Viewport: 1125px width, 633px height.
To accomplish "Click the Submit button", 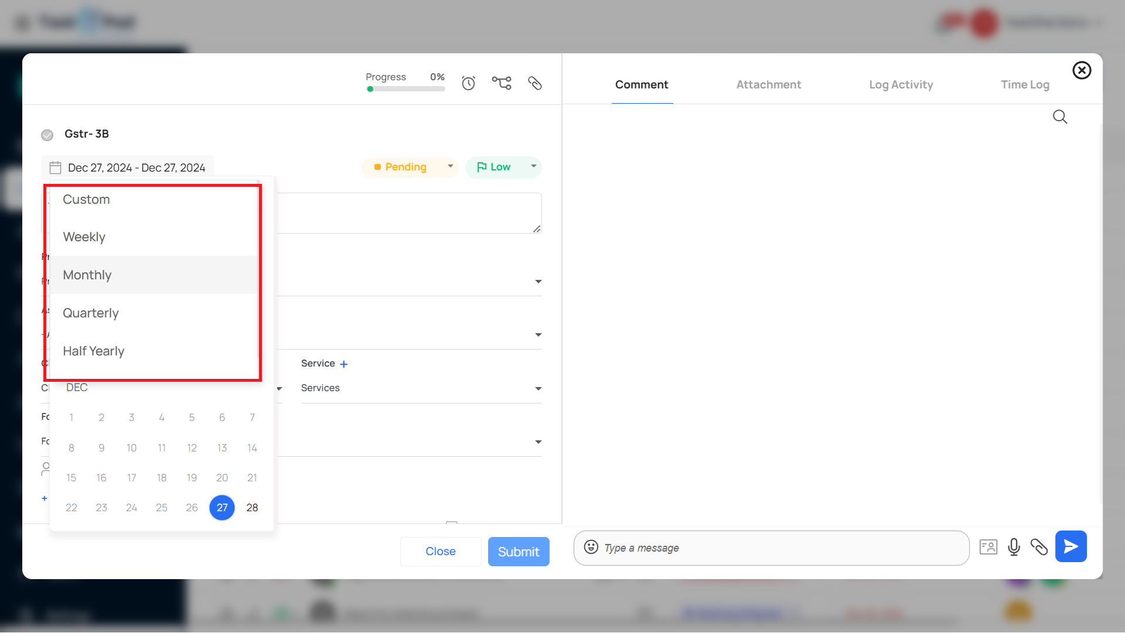I will pyautogui.click(x=518, y=552).
